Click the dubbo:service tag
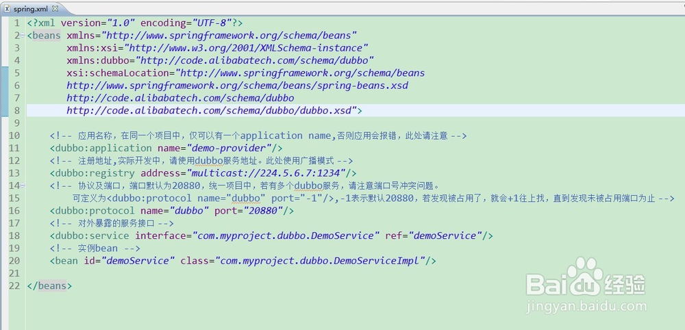The image size is (685, 330). pyautogui.click(x=90, y=236)
